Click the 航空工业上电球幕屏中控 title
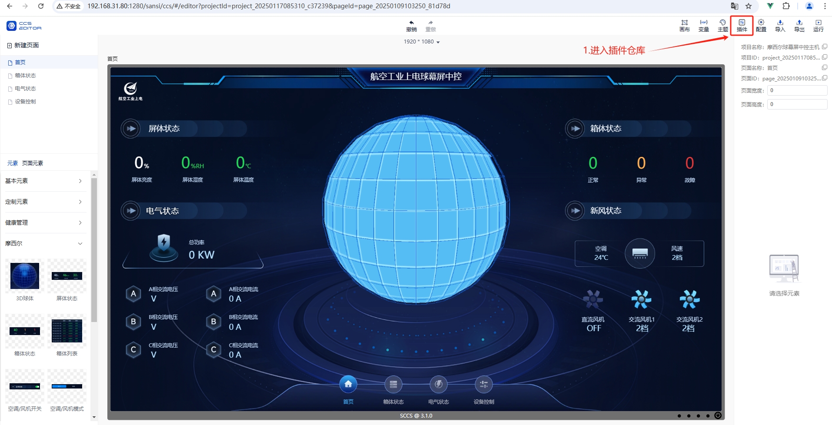Screen dimensions: 832x425 (x=416, y=76)
